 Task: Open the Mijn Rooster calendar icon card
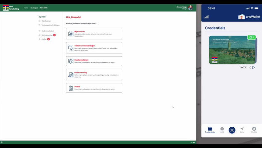[x=71, y=34]
